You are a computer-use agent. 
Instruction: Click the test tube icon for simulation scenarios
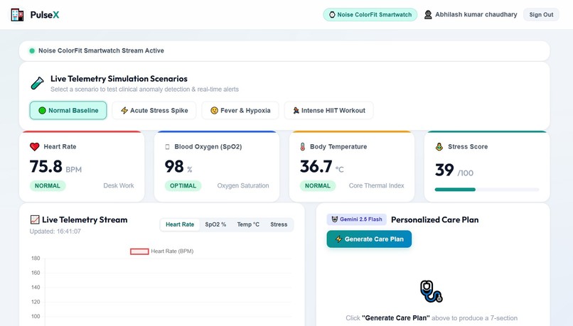pos(37,83)
